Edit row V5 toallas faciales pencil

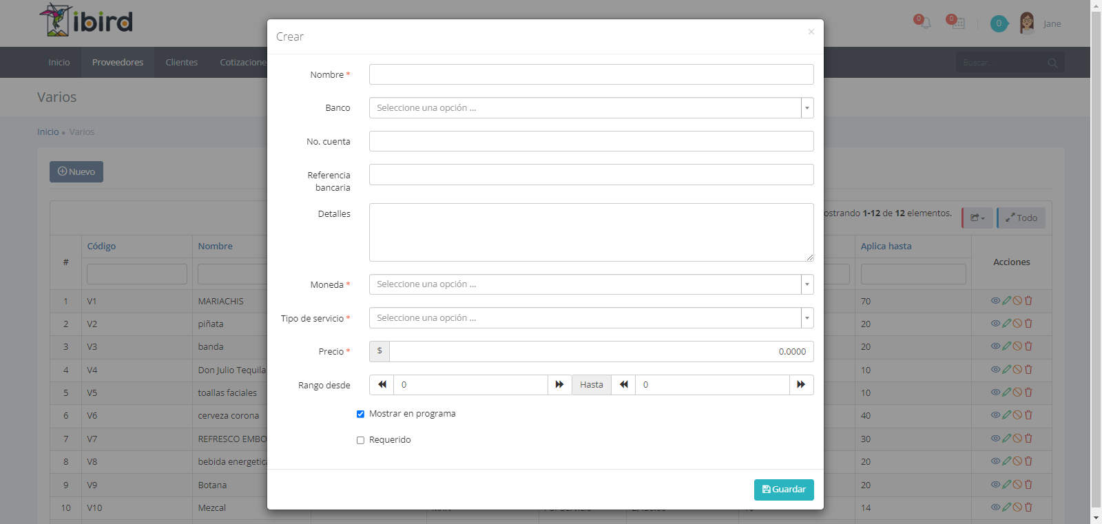click(x=1006, y=392)
